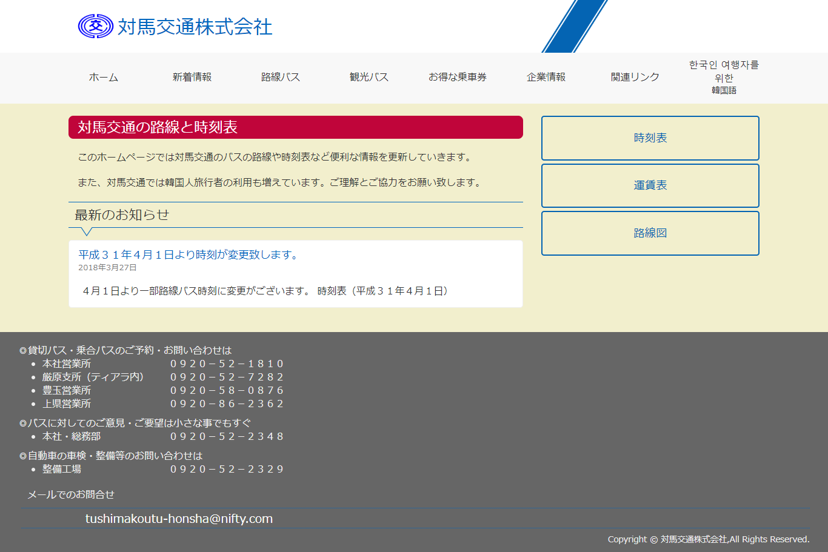Open news link 平成31年4月1日より時刻が変更致します
Image resolution: width=828 pixels, height=552 pixels.
[190, 254]
